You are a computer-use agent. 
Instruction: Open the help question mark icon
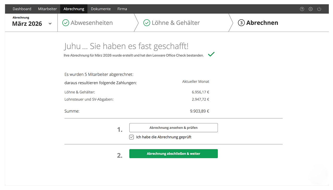302,9
